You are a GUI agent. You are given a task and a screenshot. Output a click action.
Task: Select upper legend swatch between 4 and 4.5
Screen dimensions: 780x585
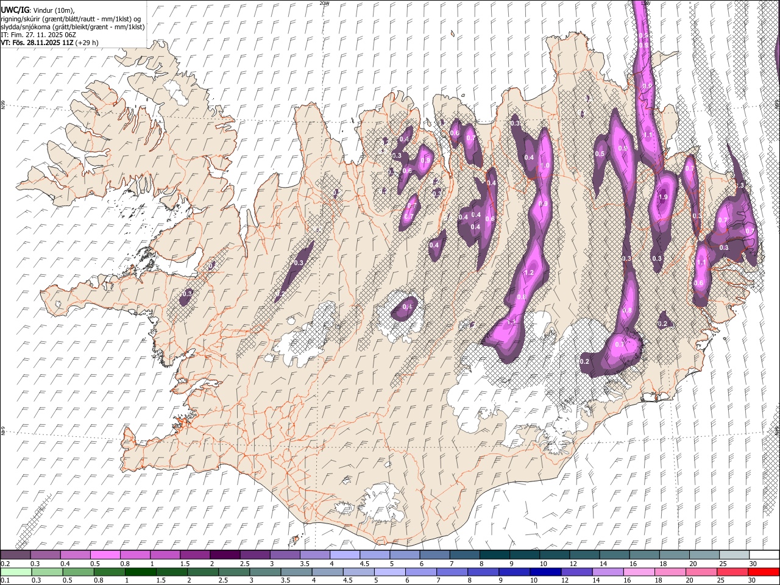[345, 555]
